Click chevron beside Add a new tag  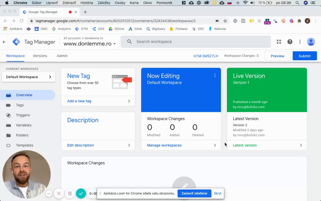129,101
